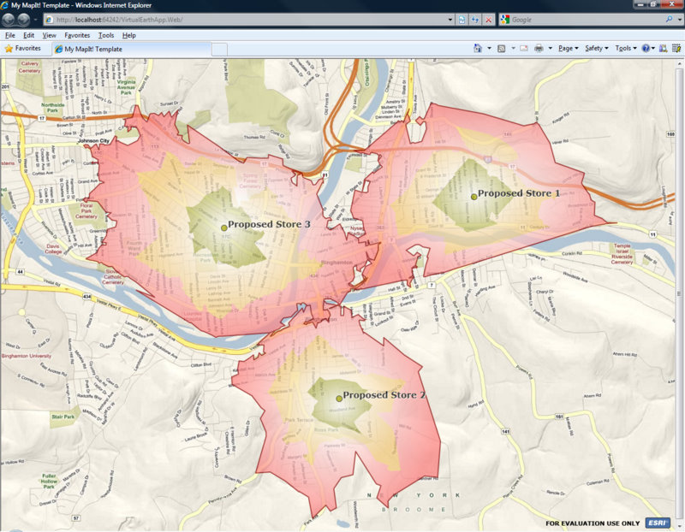Open the View menu
The image size is (685, 532).
click(50, 35)
